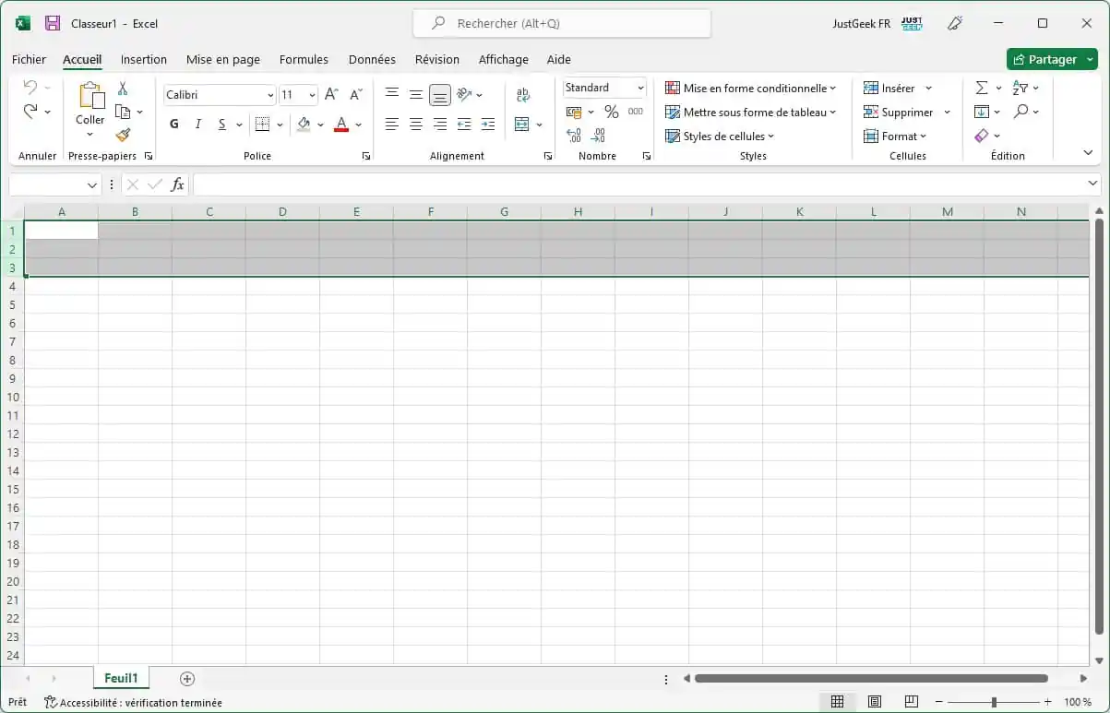1110x713 pixels.
Task: Expand Styles de cellules gallery
Action: [x=720, y=136]
